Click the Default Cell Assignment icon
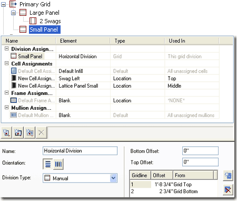Image resolution: width=237 pixels, height=201 pixels. pyautogui.click(x=14, y=71)
